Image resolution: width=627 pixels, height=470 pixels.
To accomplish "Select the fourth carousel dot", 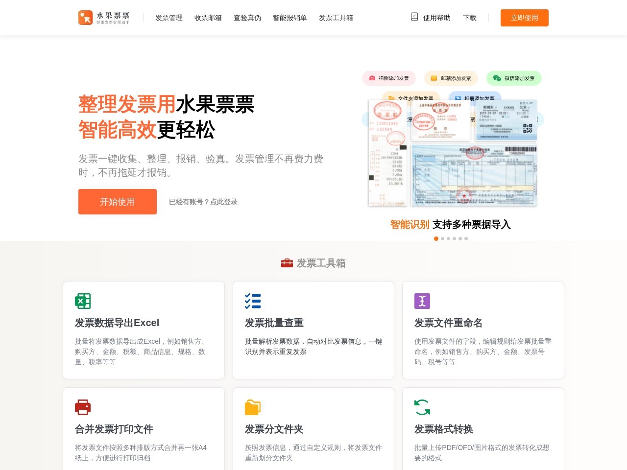I will [455, 239].
